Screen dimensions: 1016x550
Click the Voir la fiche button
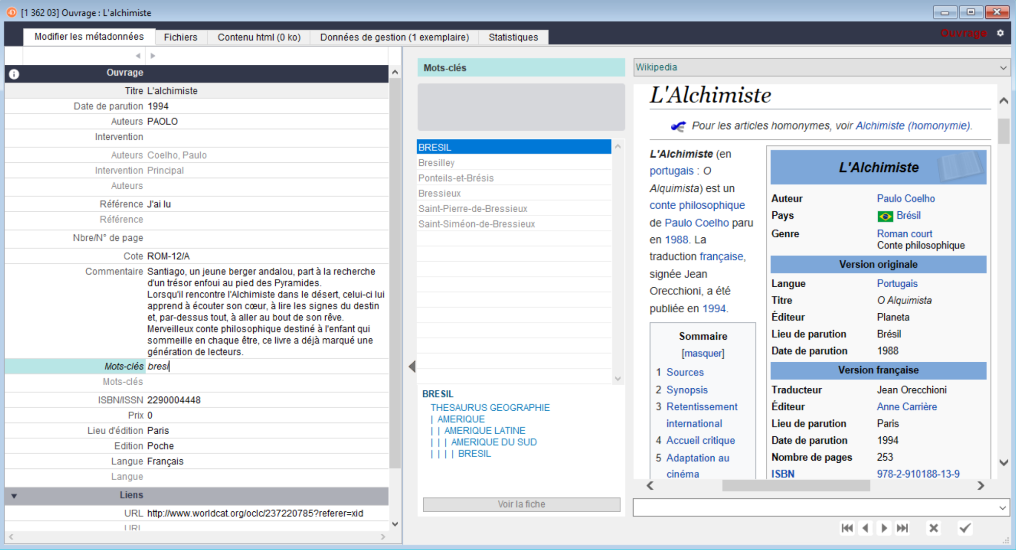click(x=521, y=504)
